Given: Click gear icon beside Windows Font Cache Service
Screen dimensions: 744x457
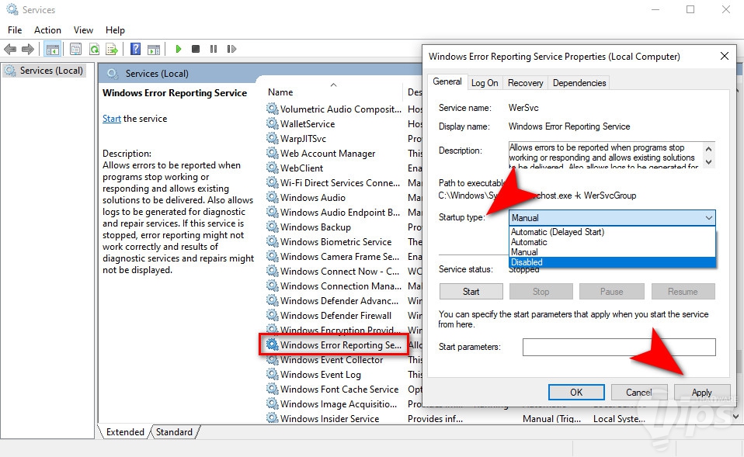Looking at the screenshot, I should coord(272,388).
